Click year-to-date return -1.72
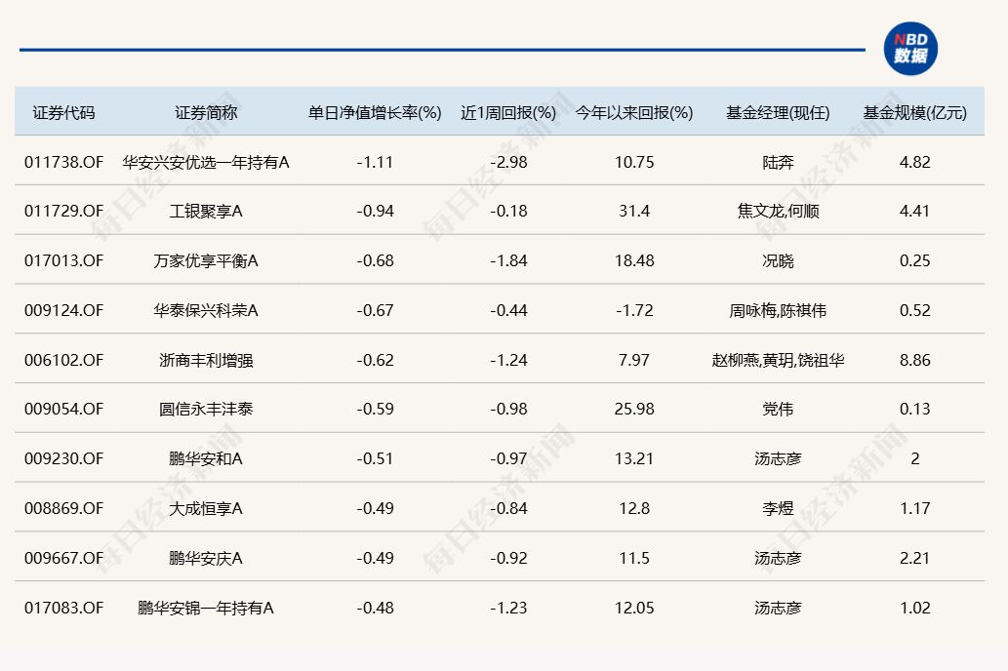Viewport: 1008px width, 671px height. click(634, 310)
